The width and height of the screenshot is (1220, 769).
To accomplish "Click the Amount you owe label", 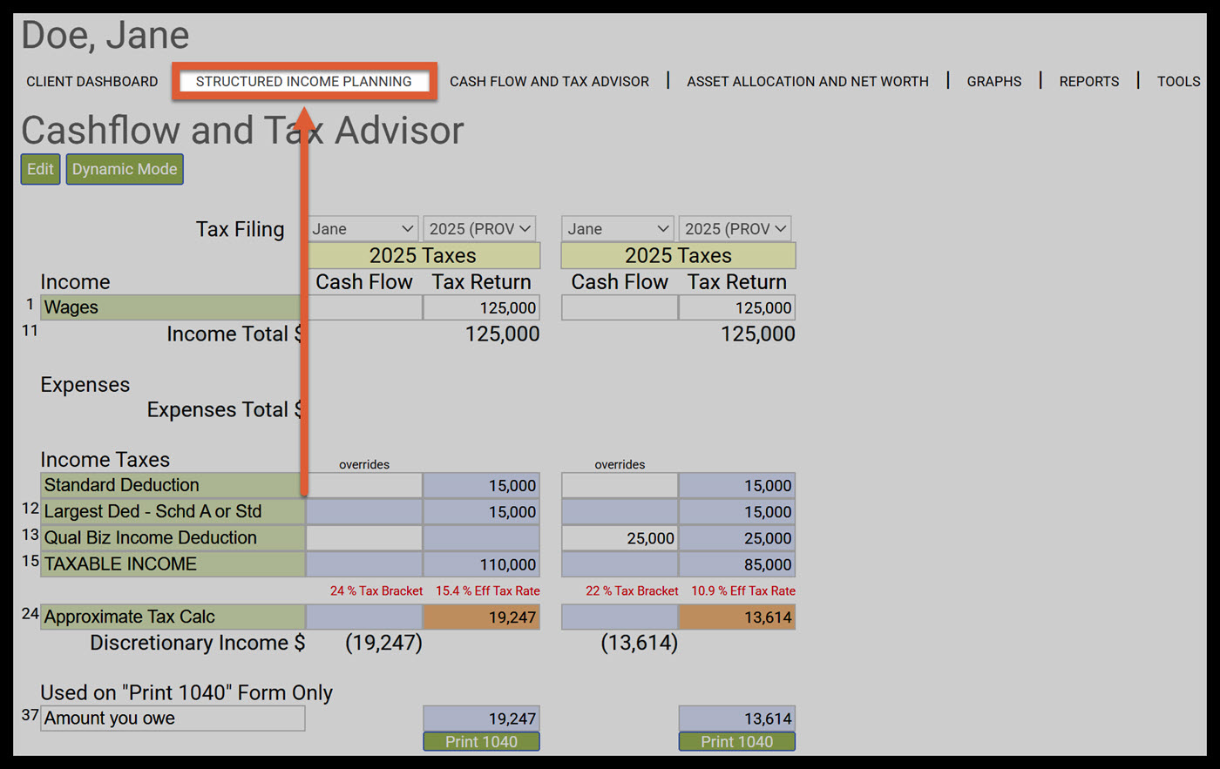I will click(173, 718).
